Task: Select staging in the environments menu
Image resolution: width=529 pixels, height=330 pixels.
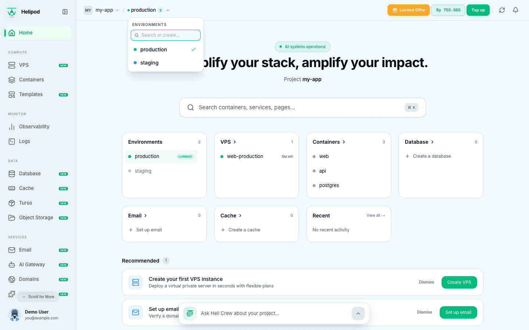Action: [166, 63]
